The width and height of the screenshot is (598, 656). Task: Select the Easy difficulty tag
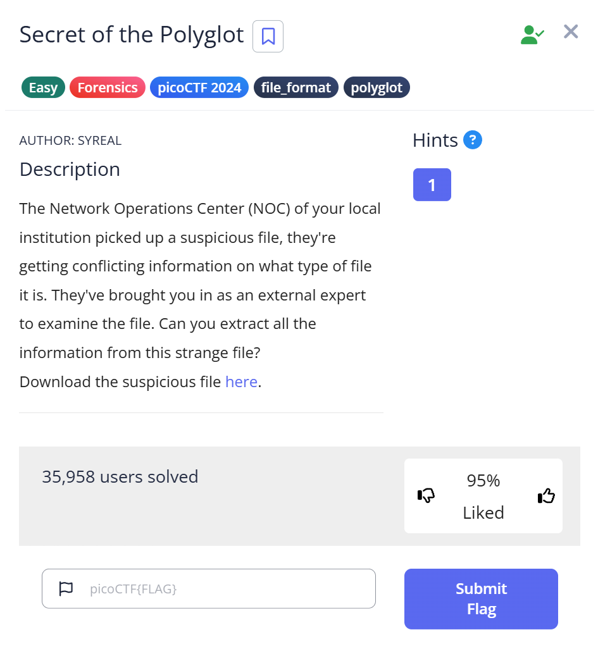pyautogui.click(x=43, y=87)
